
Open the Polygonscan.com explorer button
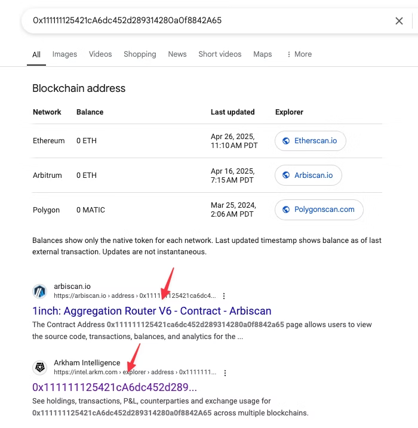pyautogui.click(x=319, y=210)
